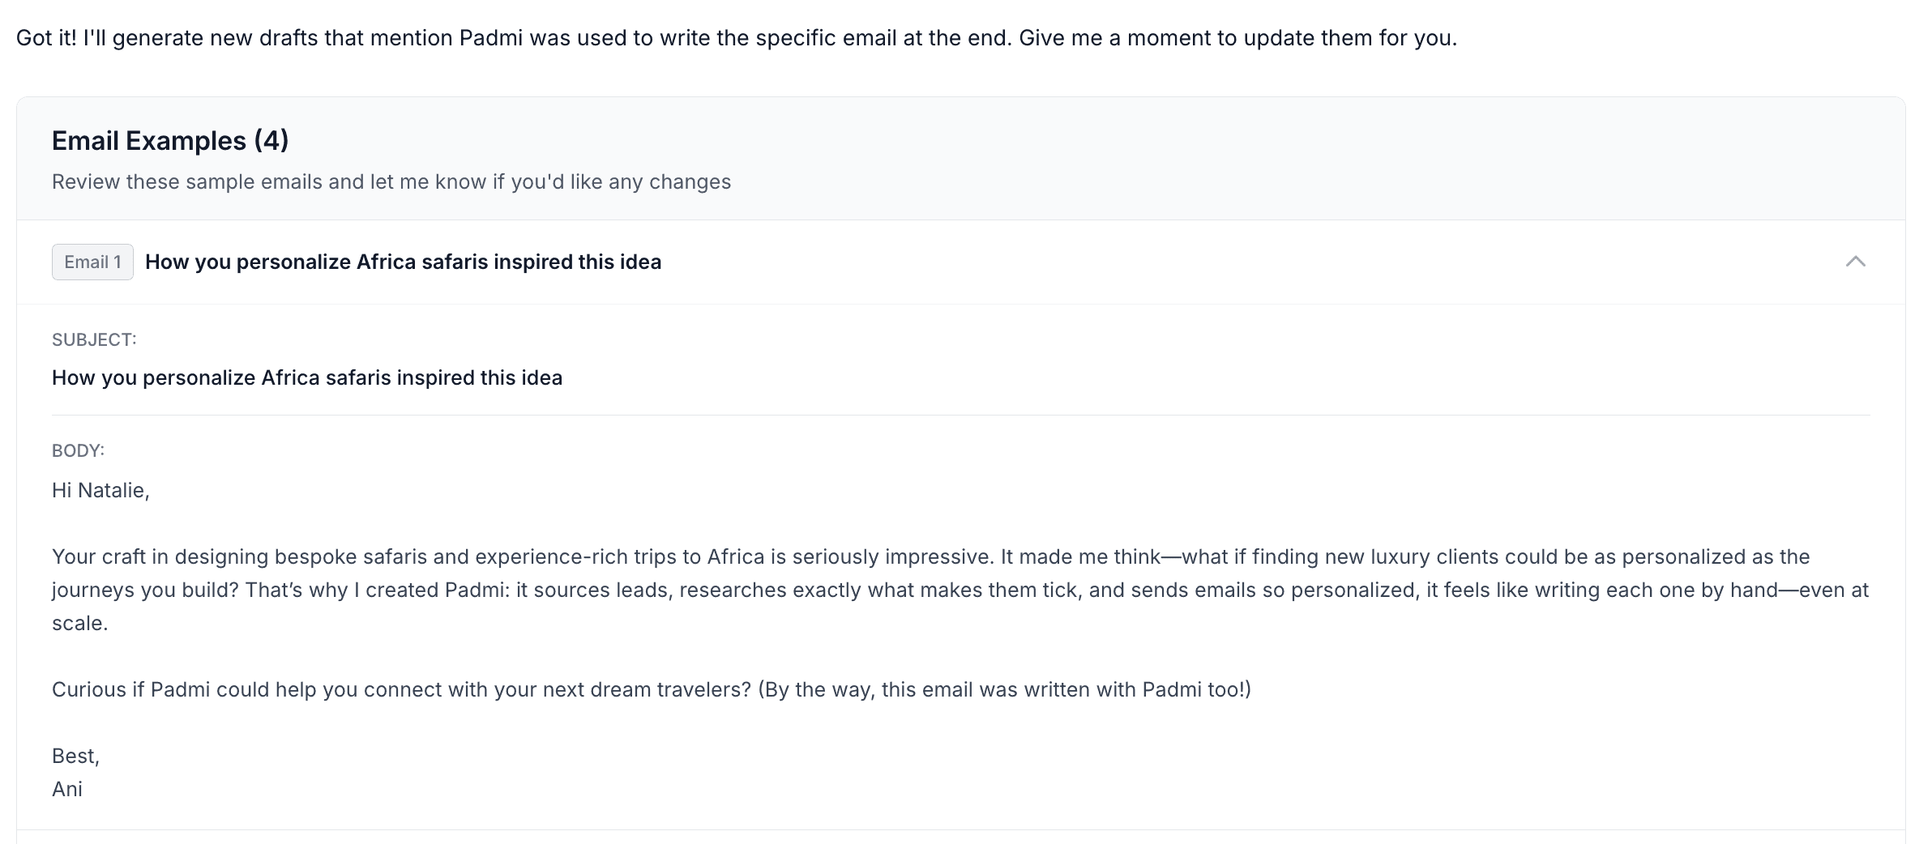Select the subject line text below SUBJECT
The image size is (1932, 844).
(x=306, y=378)
